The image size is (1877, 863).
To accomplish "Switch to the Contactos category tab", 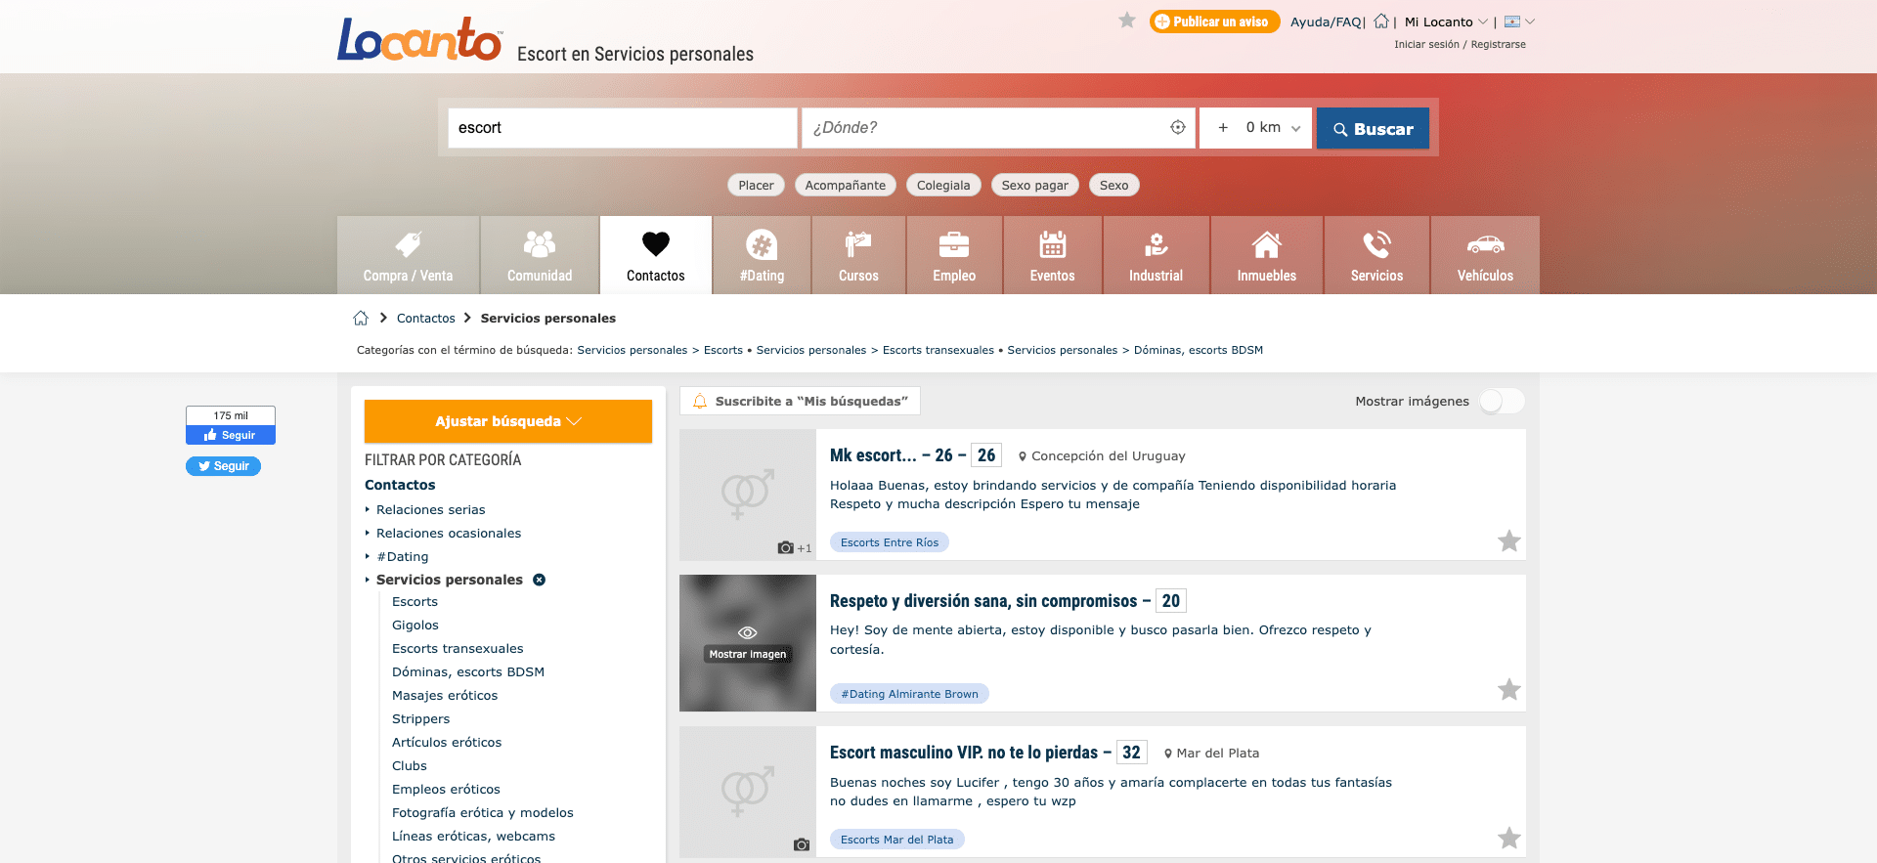I will (656, 255).
